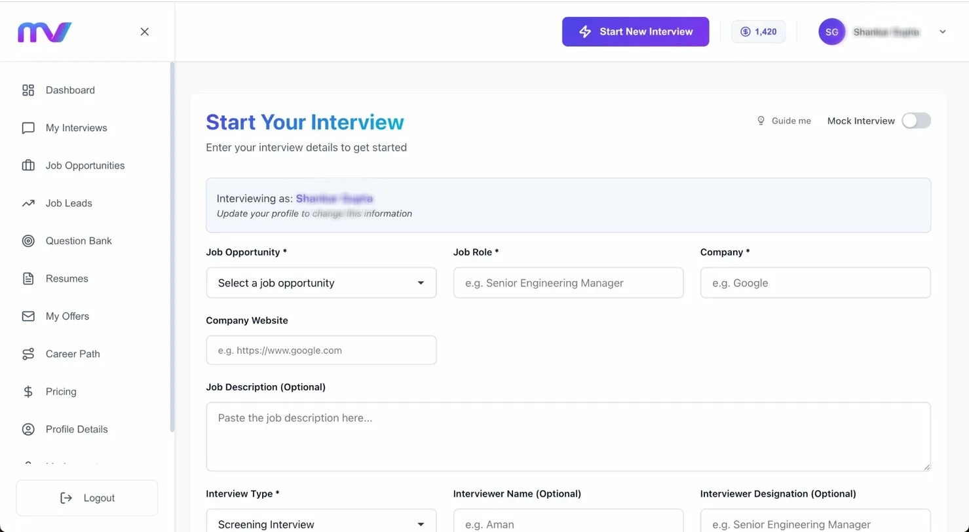The height and width of the screenshot is (532, 969).
Task: Open Job Leads using the arrow trend icon
Action: pos(28,203)
